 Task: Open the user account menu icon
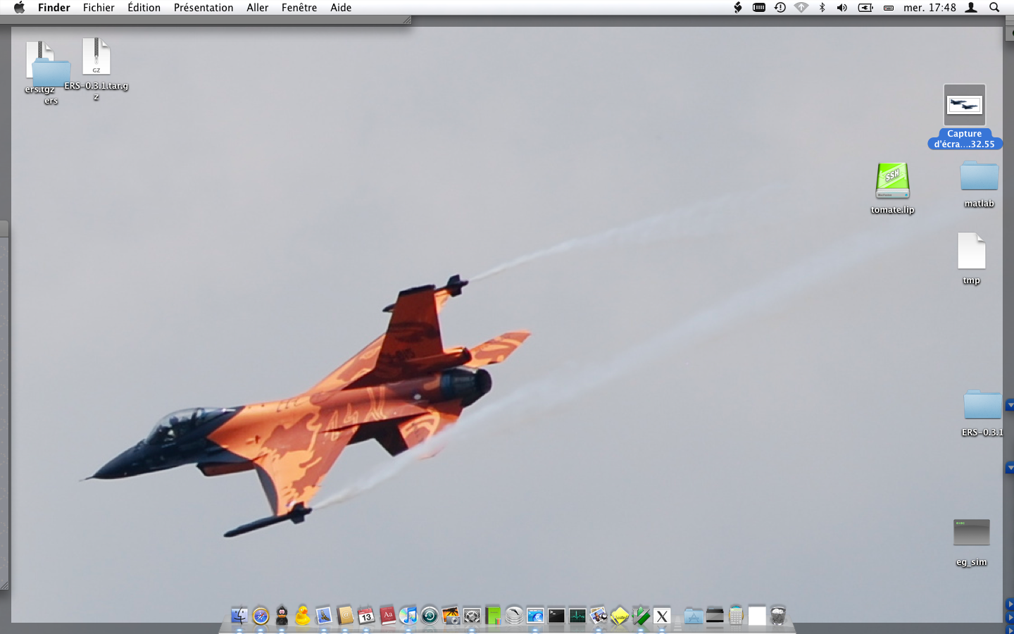pyautogui.click(x=971, y=8)
